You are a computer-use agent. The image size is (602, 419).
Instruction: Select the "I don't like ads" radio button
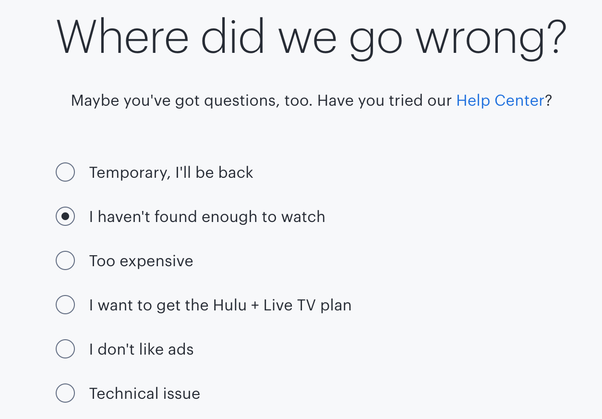coord(65,349)
